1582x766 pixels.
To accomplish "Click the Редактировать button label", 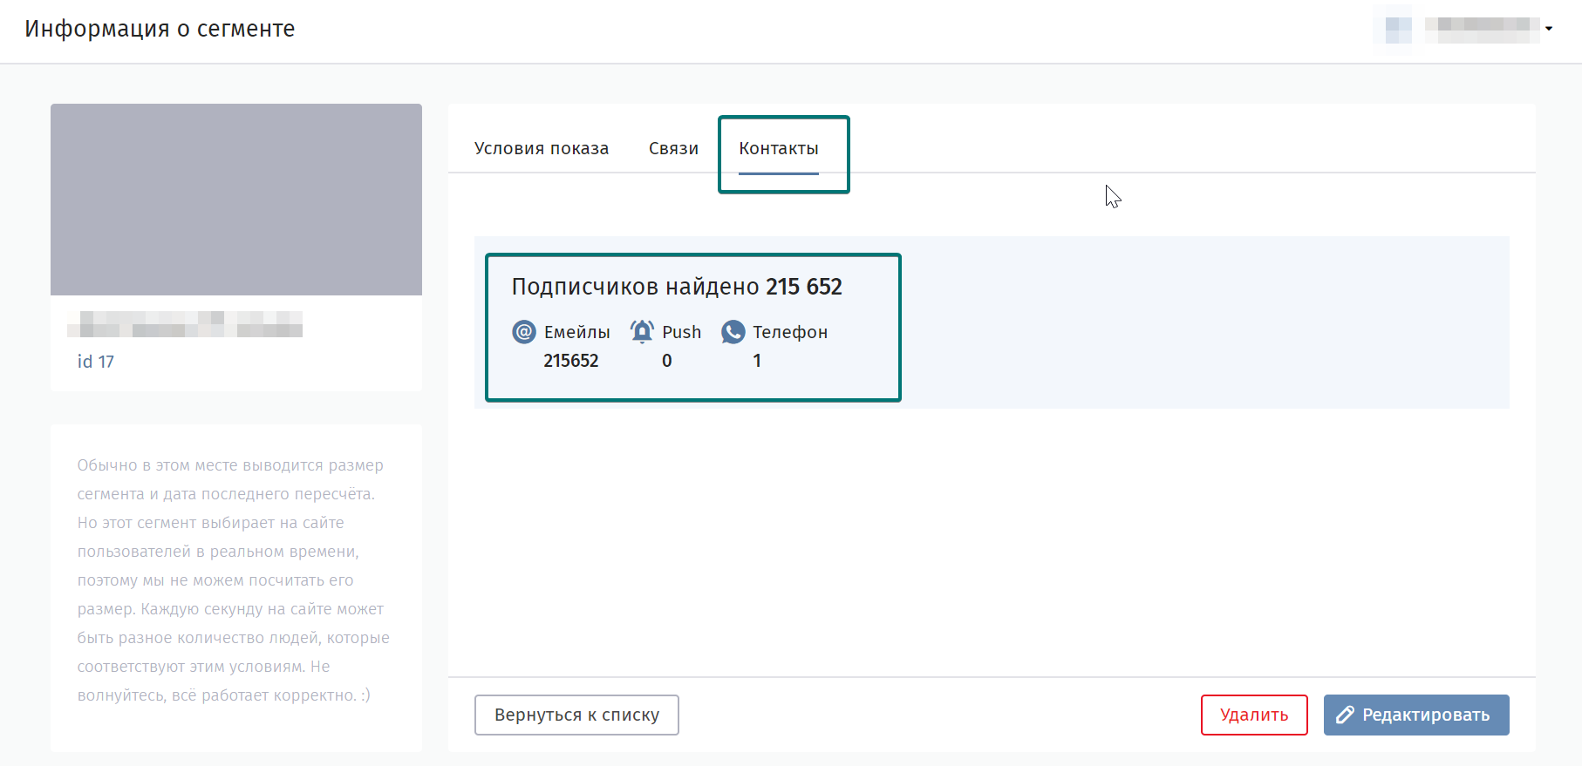I will coord(1426,715).
